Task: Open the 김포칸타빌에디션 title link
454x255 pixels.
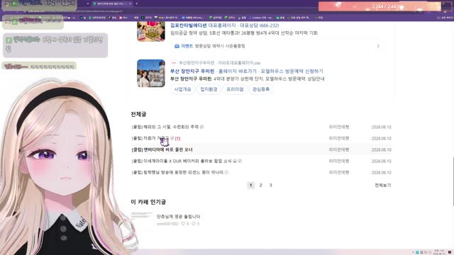Action: (189, 25)
